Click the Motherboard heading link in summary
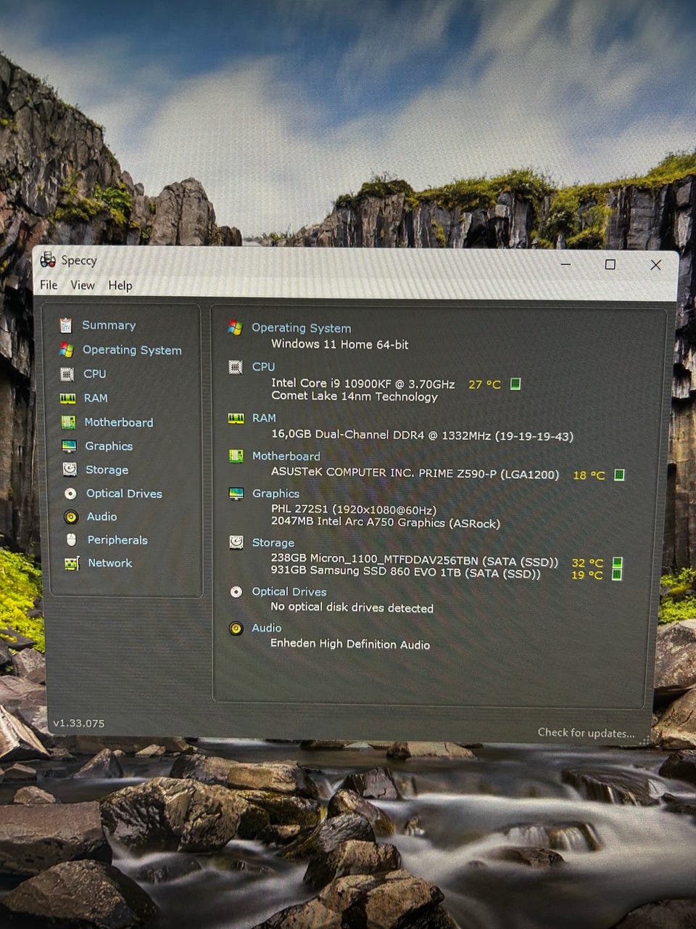Viewport: 696px width, 929px height. 286,456
